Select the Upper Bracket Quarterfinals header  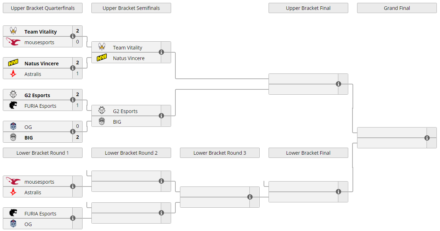point(43,8)
